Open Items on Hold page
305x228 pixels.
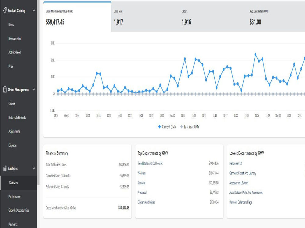[15, 39]
